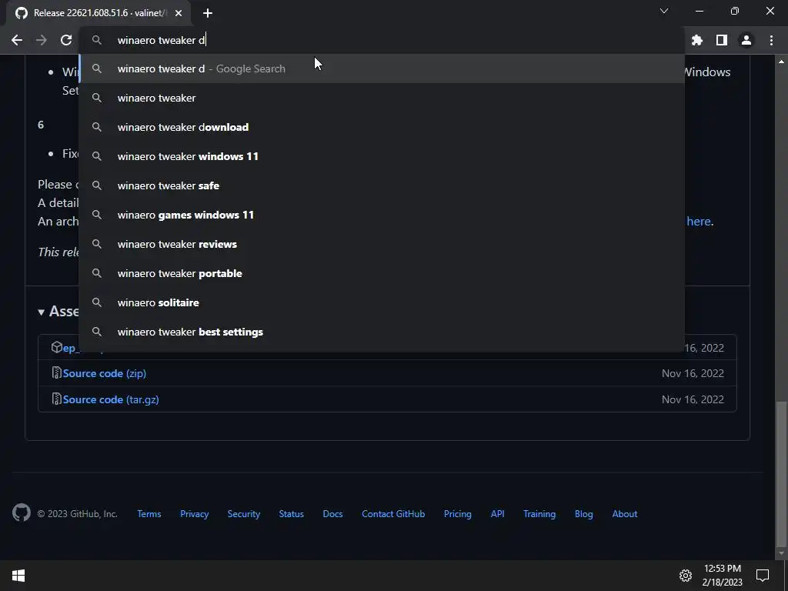Screen dimensions: 788x591
Task: Collapse the Assets section triangle
Action: 42,312
